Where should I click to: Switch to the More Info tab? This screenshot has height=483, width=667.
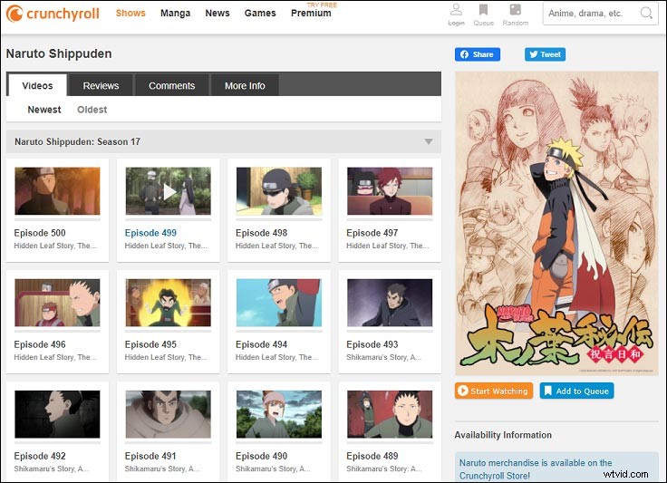pyautogui.click(x=245, y=85)
